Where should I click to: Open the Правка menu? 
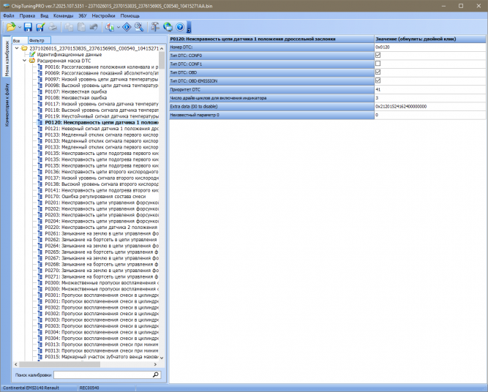pos(27,15)
